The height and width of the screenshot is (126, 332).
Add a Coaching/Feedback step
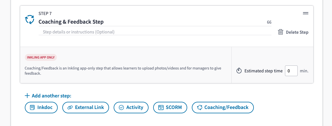[223, 108]
